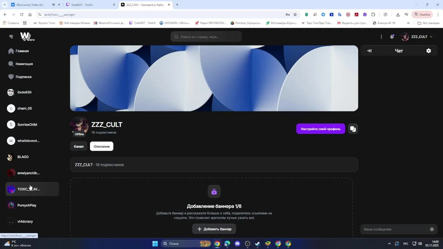Viewport: 443px width, 249px height.
Task: Open vl4dcrazy channel in sidebar
Action: click(32, 221)
